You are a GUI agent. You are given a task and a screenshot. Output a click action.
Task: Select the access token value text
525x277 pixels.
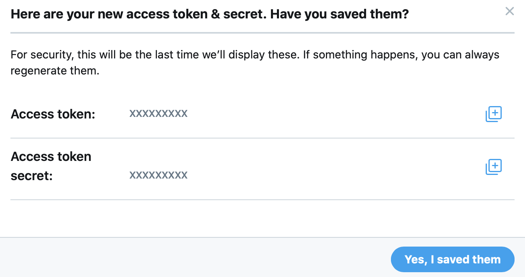158,114
